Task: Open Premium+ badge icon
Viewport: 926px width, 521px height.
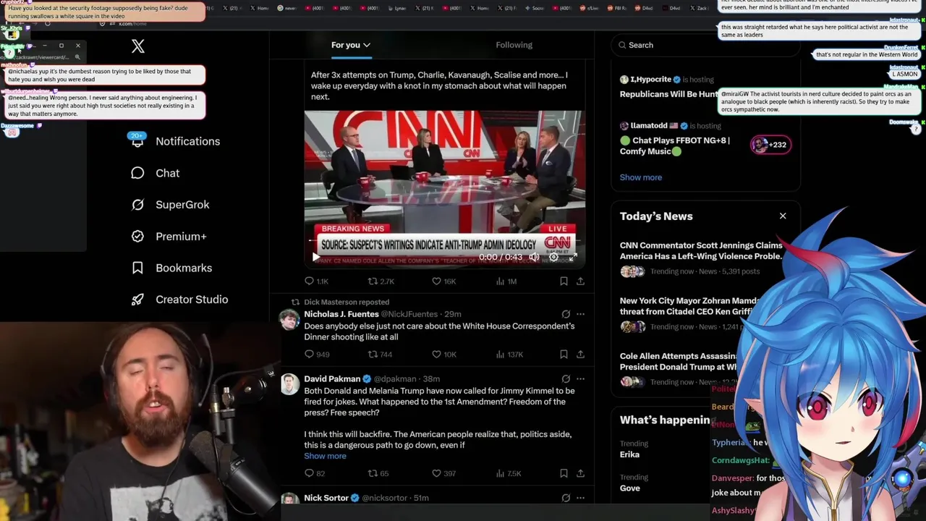Action: click(x=137, y=236)
